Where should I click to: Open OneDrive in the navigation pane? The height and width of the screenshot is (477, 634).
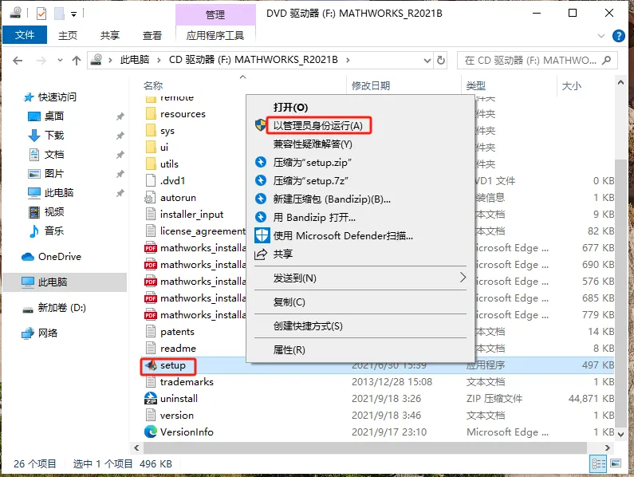[x=51, y=257]
